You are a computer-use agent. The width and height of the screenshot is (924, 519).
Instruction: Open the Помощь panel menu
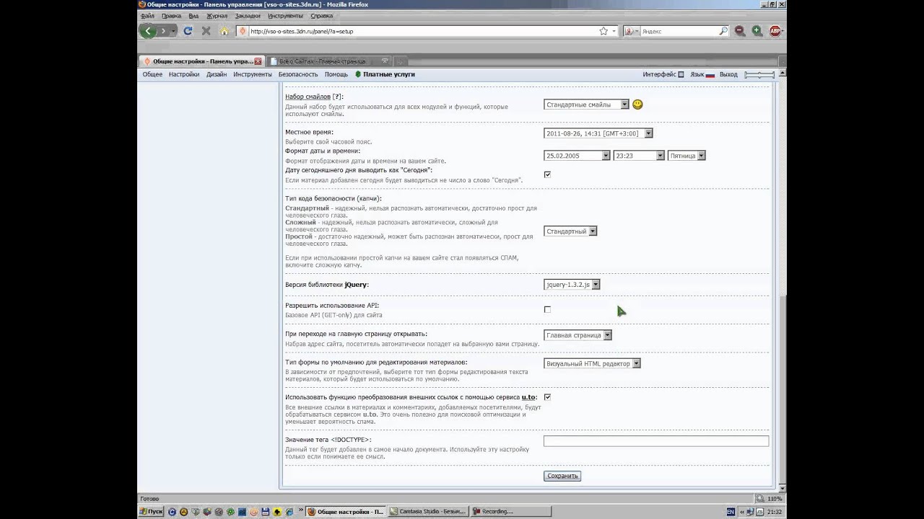coord(336,74)
